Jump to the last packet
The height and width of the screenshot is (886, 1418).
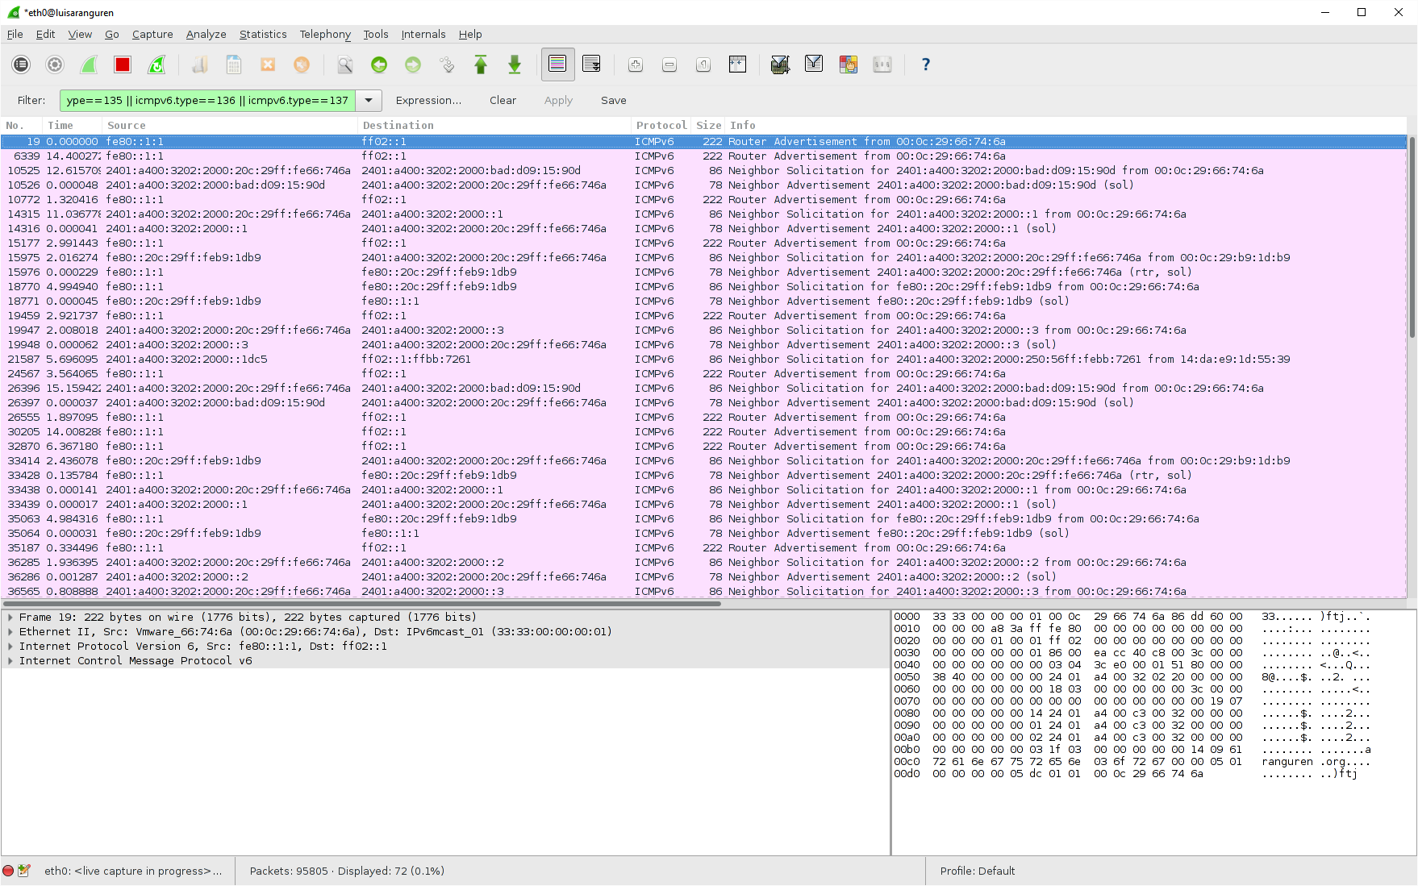pyautogui.click(x=515, y=64)
